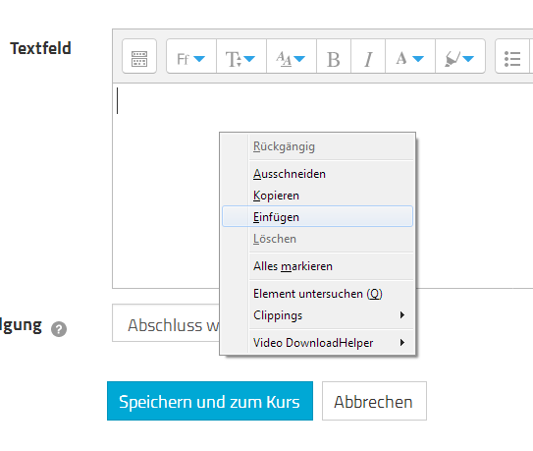The width and height of the screenshot is (533, 451).
Task: Open the Abschluss dropdown field
Action: pos(166,323)
